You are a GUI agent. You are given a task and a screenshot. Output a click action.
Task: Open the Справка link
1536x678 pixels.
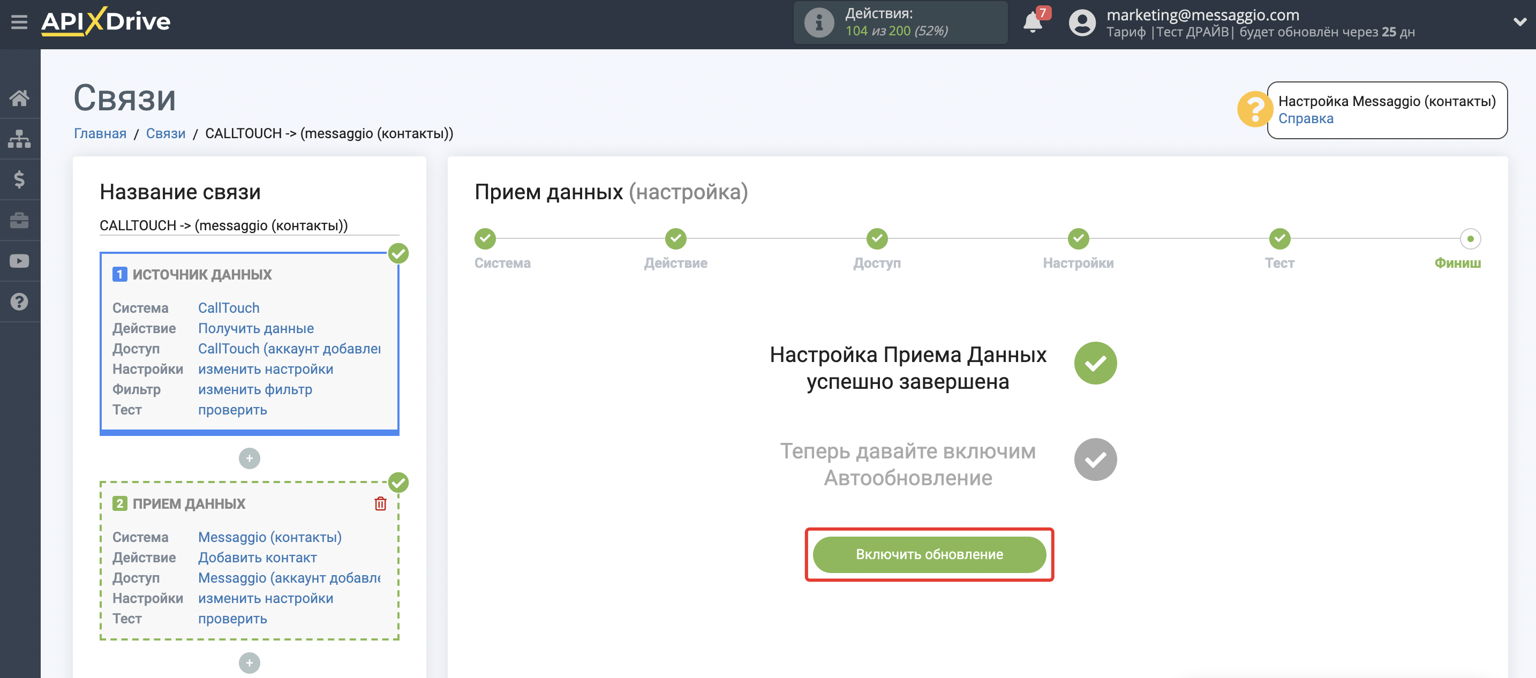pyautogui.click(x=1305, y=118)
